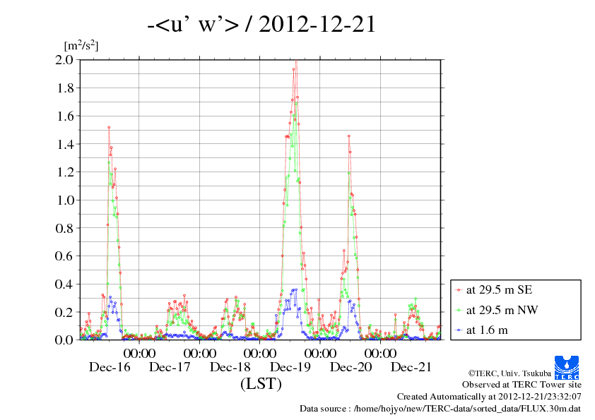Click the 'Created Automatically at' timestamp line

pyautogui.click(x=489, y=397)
